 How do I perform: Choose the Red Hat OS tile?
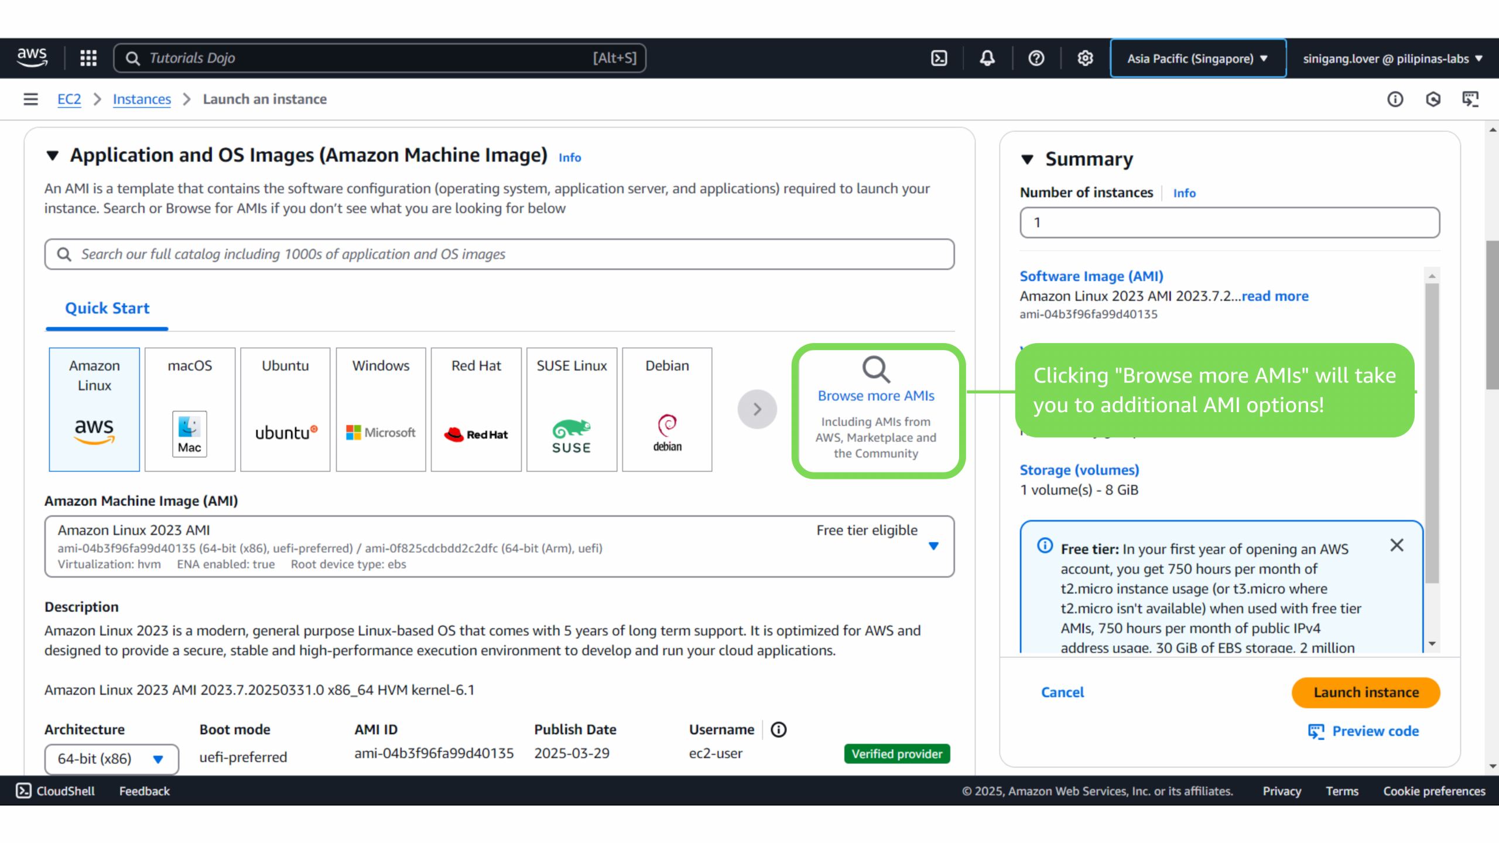tap(476, 409)
